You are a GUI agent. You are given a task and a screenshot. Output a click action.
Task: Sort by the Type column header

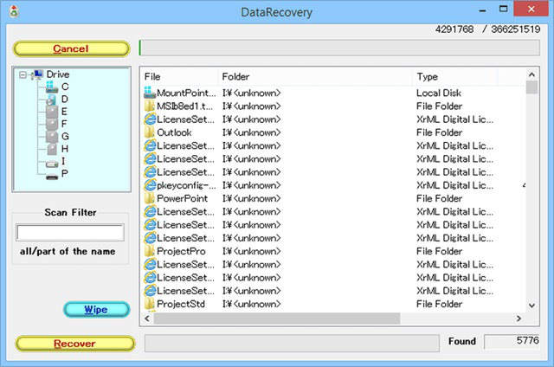[x=455, y=77]
